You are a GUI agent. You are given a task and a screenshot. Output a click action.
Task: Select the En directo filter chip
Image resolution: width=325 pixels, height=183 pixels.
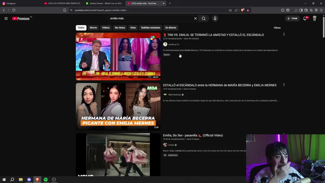tap(171, 27)
